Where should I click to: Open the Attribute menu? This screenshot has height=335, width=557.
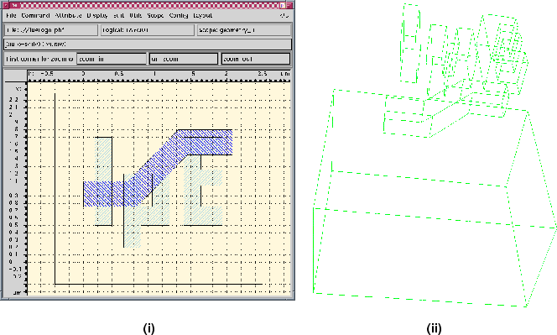[x=68, y=16]
